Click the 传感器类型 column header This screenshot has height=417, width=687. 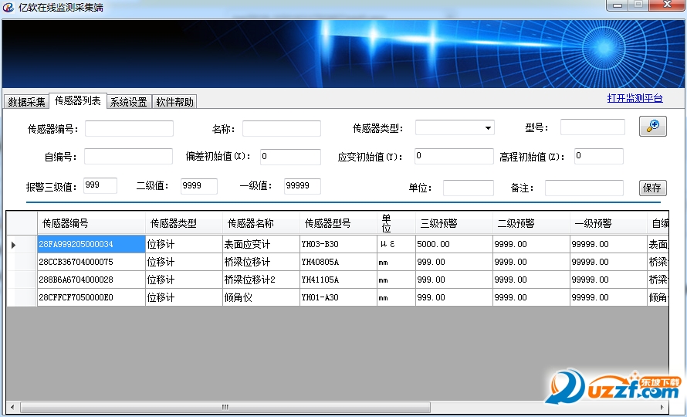click(x=184, y=224)
